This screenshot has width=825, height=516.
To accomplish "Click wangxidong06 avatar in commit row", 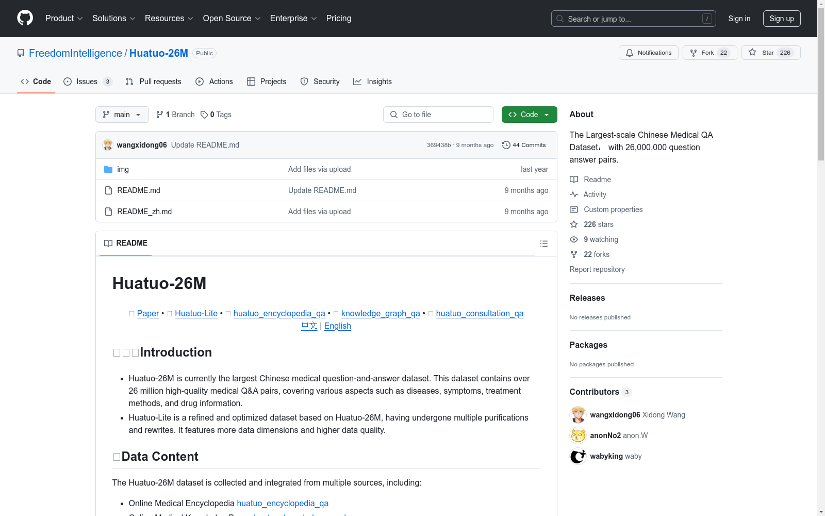I will 108,145.
